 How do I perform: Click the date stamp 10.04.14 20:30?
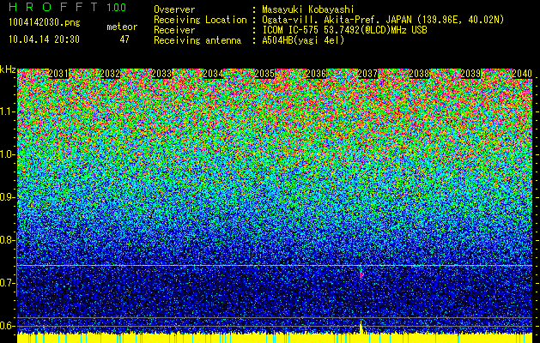(x=44, y=39)
